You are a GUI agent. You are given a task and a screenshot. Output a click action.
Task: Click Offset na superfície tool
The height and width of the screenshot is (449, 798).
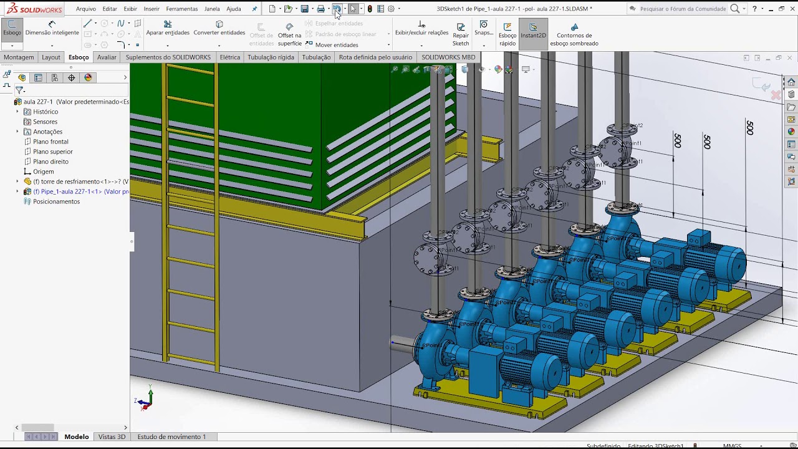click(289, 35)
